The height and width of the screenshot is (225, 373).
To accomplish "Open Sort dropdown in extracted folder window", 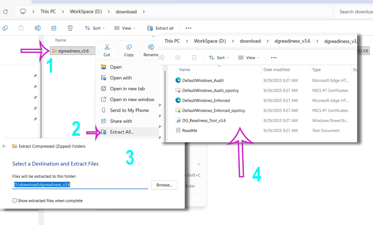I will 219,58.
